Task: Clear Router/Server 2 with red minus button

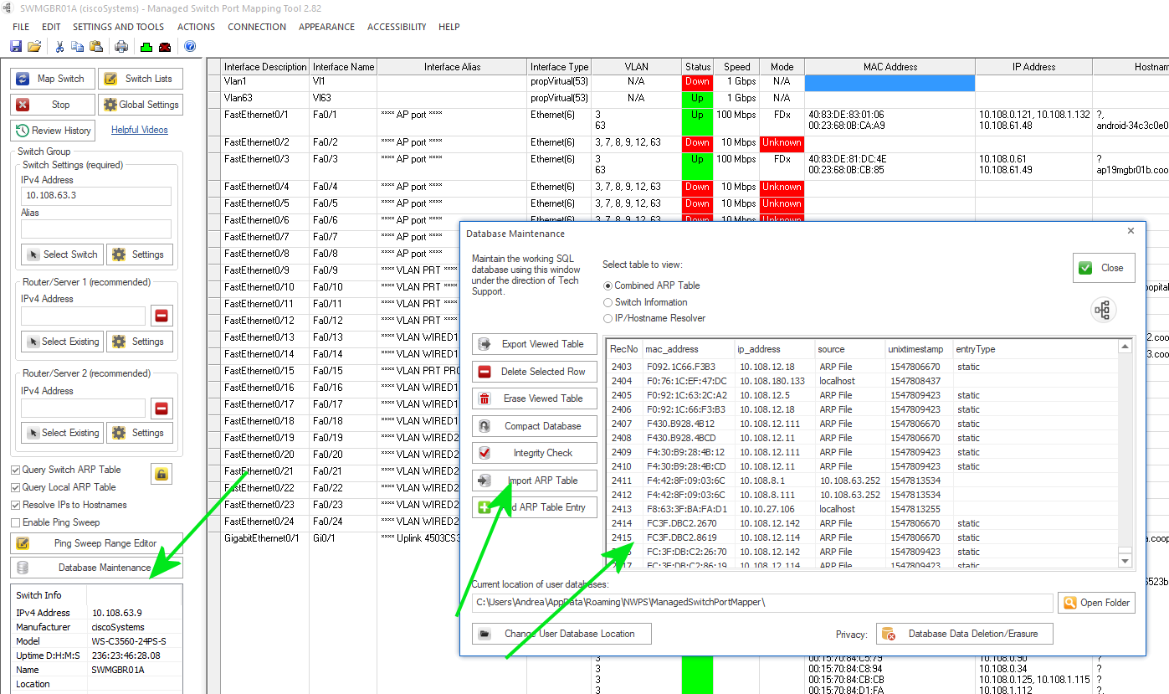Action: [x=162, y=408]
